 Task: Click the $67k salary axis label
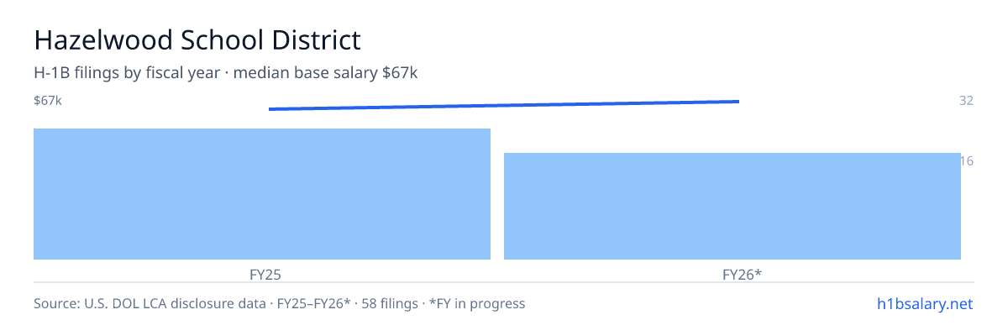[x=48, y=101]
